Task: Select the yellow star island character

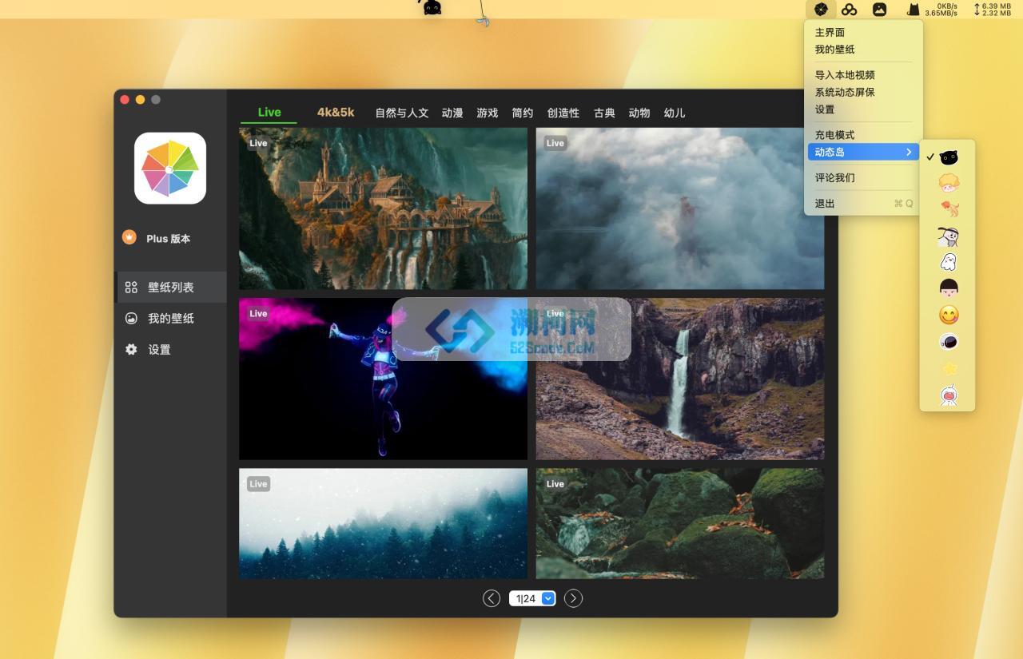Action: [949, 368]
